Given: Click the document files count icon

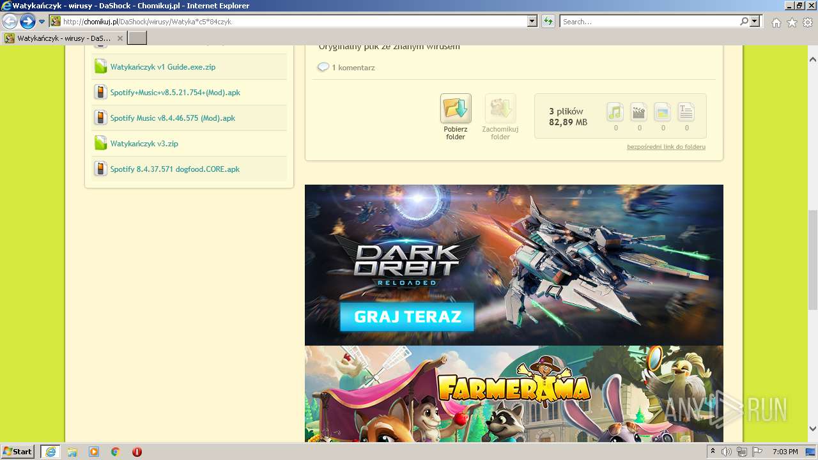Looking at the screenshot, I should (686, 112).
